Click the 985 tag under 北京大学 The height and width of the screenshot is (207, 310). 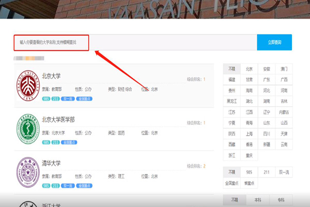(x=46, y=99)
